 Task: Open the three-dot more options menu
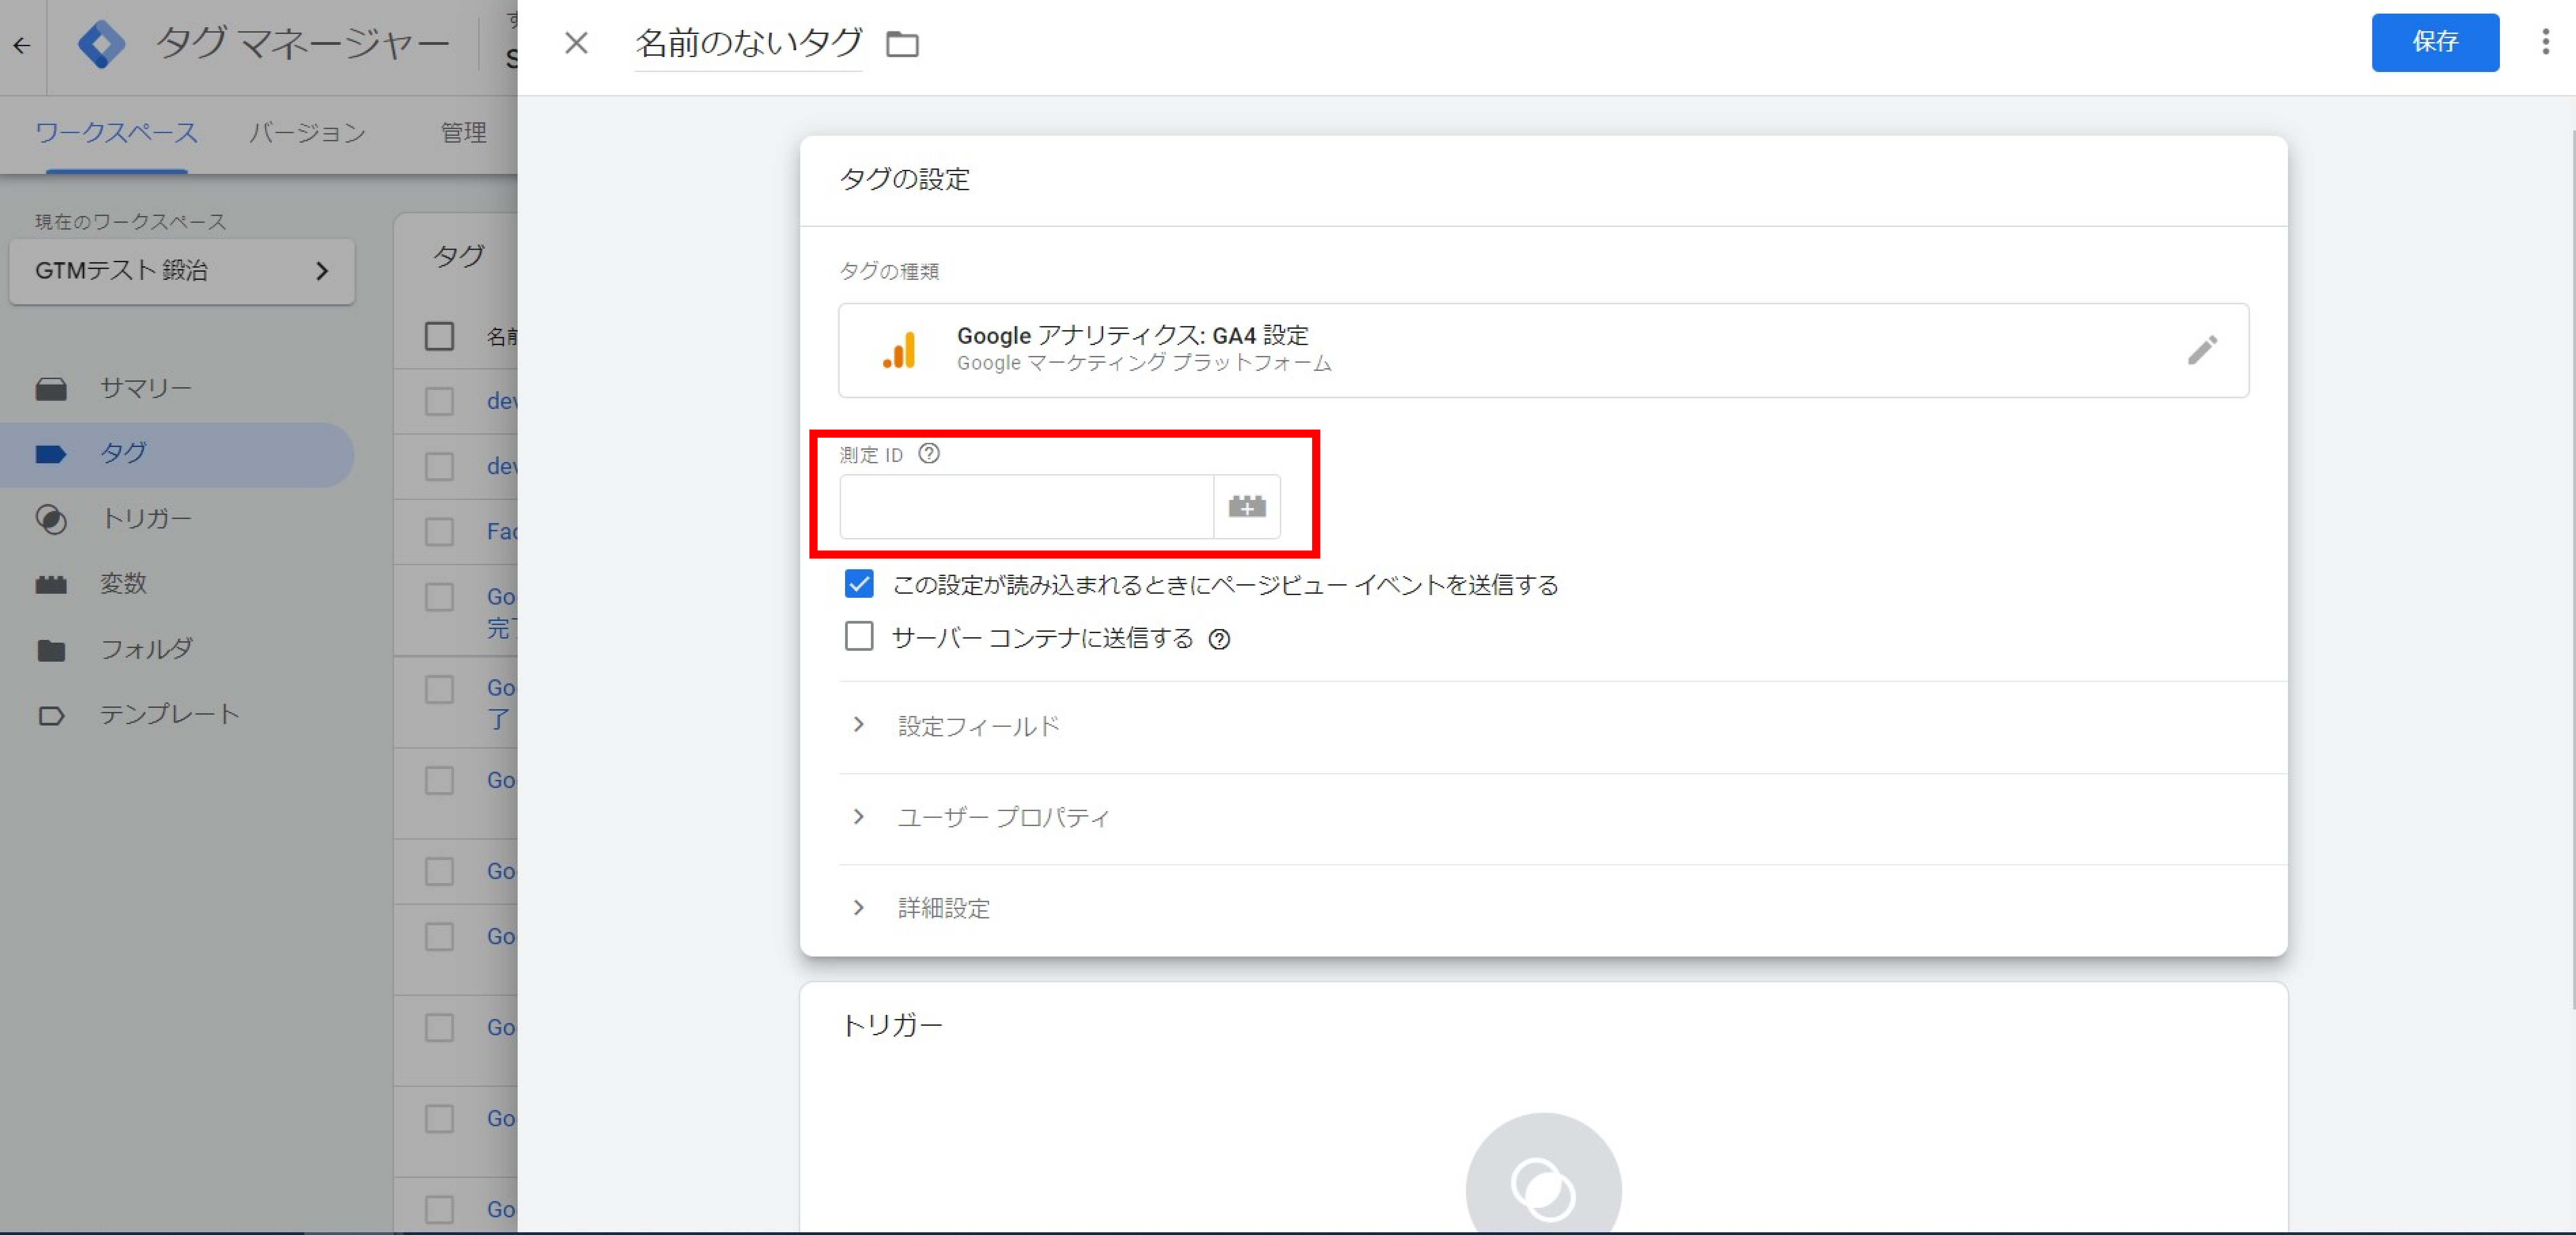(2545, 42)
